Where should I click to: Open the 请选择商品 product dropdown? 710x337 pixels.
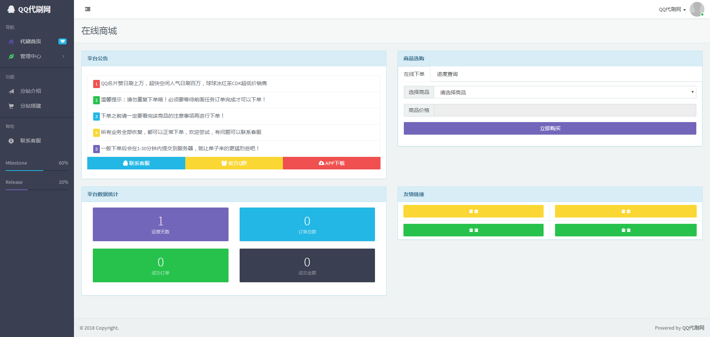[x=565, y=92]
